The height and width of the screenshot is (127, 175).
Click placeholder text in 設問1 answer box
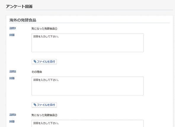[46, 37]
